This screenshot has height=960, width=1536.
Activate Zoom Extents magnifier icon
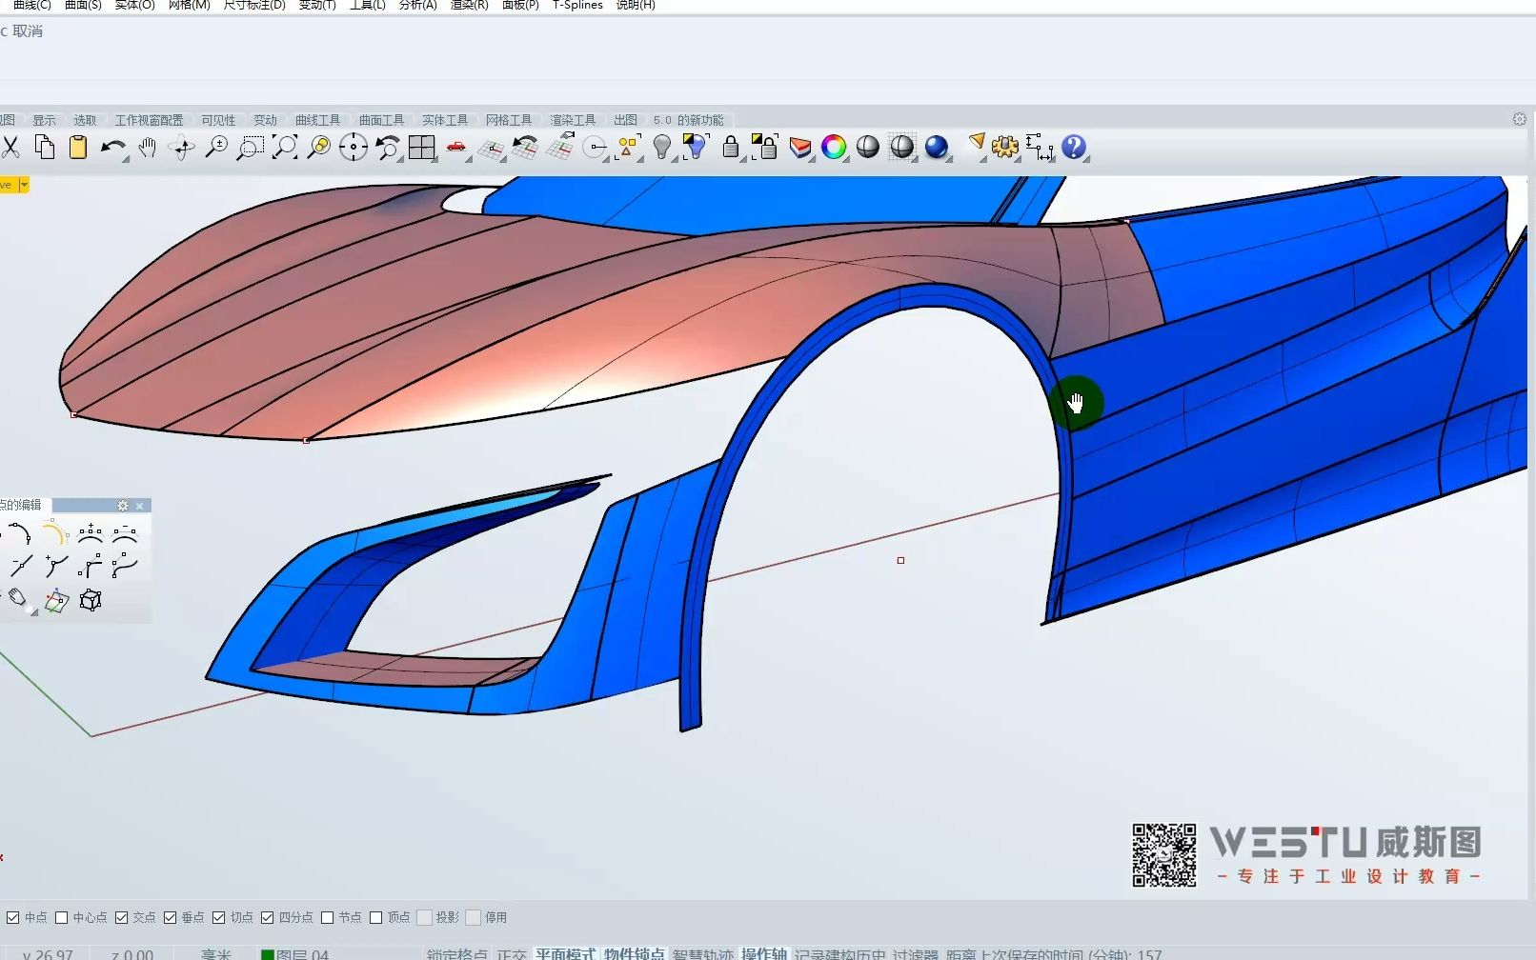[x=285, y=148]
